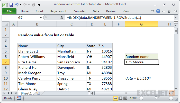Select row 10 header

6,78
